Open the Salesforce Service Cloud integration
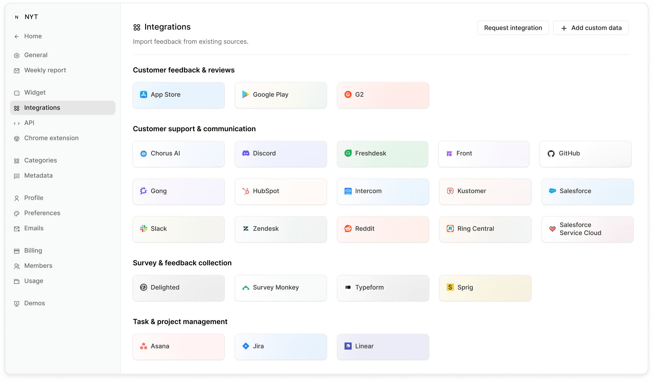This screenshot has height=381, width=653. 587,229
